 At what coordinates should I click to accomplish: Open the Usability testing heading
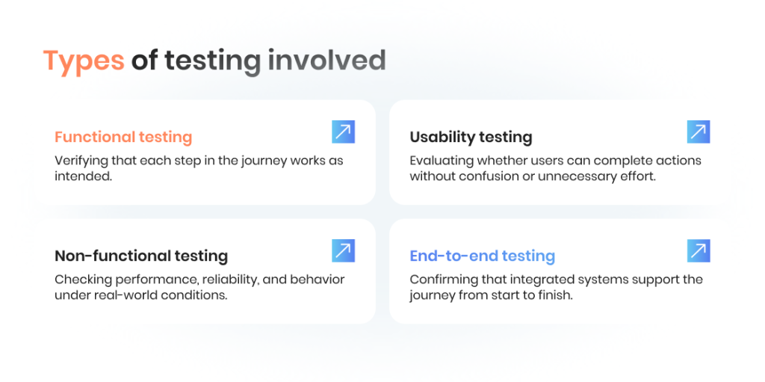(x=471, y=138)
